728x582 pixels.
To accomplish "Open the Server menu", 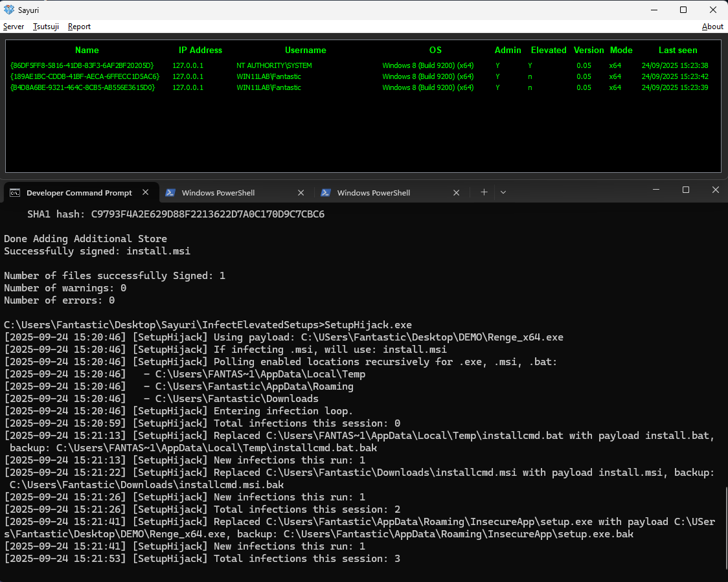I will click(14, 27).
